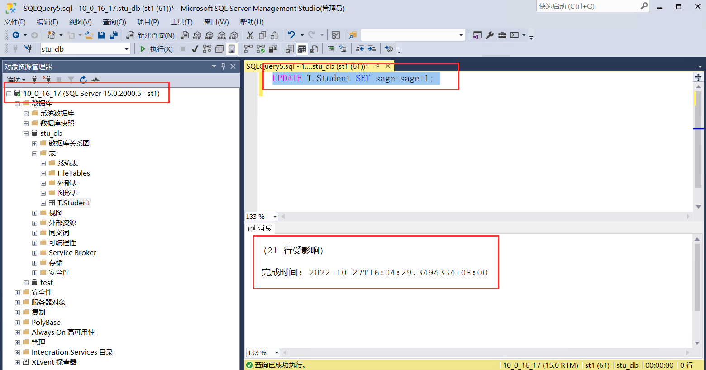The image size is (706, 370).
Task: Toggle include client statistics
Action: coord(273,49)
